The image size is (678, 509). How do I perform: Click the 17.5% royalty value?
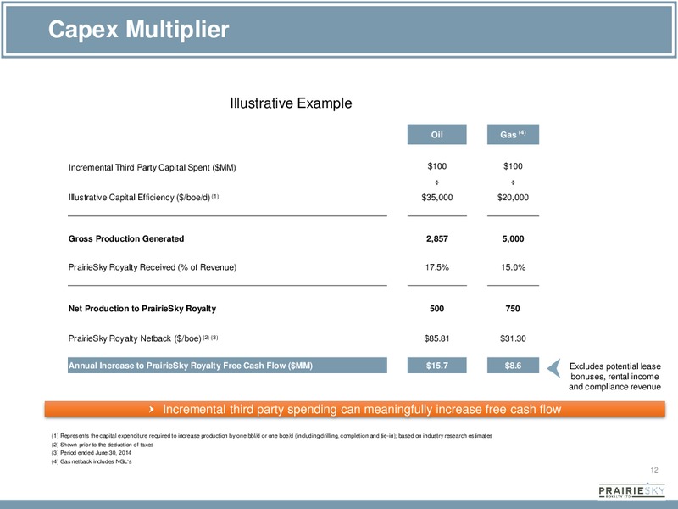436,267
